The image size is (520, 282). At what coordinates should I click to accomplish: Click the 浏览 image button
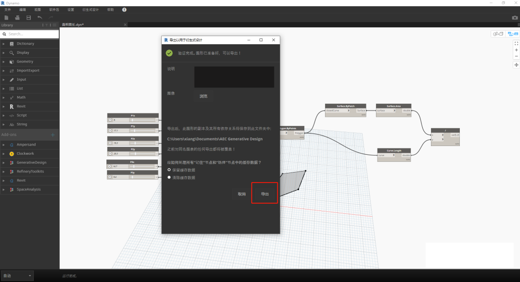[x=204, y=96]
